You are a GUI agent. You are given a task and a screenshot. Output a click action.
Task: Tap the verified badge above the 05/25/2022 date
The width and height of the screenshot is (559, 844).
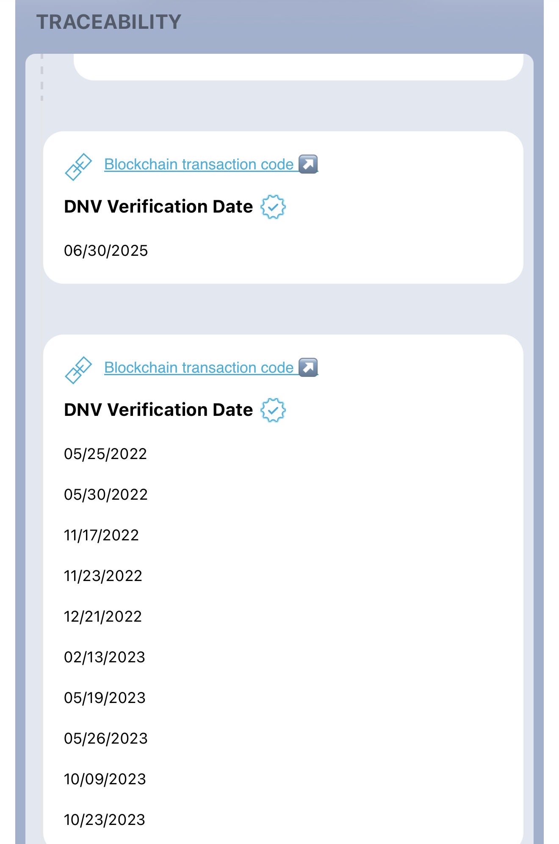pyautogui.click(x=273, y=410)
